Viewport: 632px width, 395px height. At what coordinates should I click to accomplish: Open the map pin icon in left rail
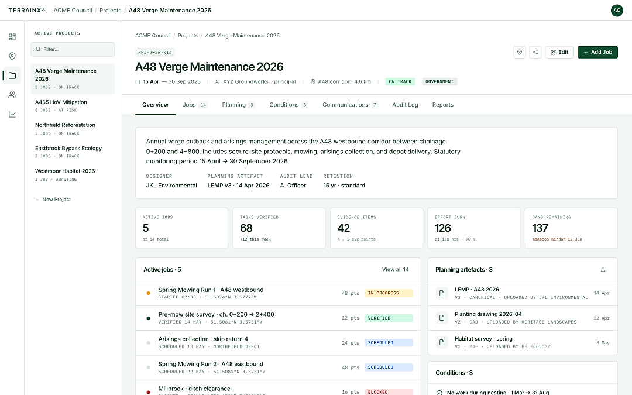(x=12, y=56)
